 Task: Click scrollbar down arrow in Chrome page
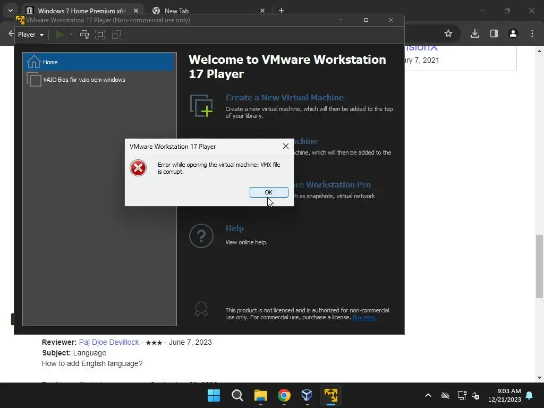tap(539, 378)
